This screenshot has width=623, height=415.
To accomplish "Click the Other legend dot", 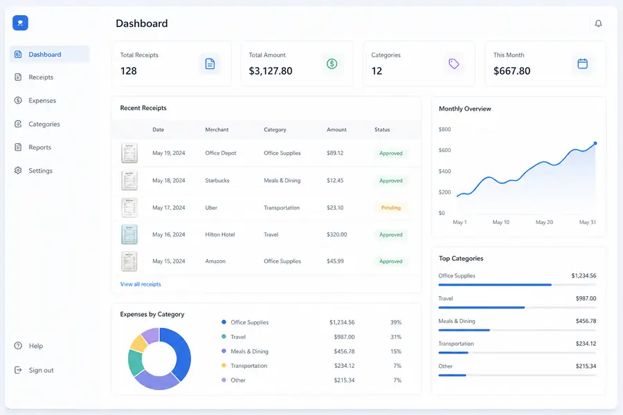I will (x=224, y=380).
